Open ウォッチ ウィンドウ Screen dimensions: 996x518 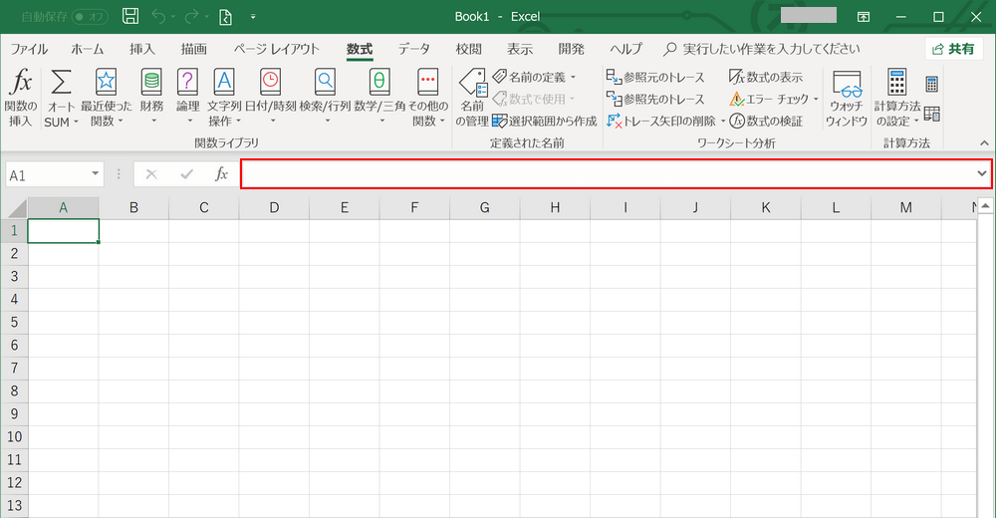pos(846,98)
